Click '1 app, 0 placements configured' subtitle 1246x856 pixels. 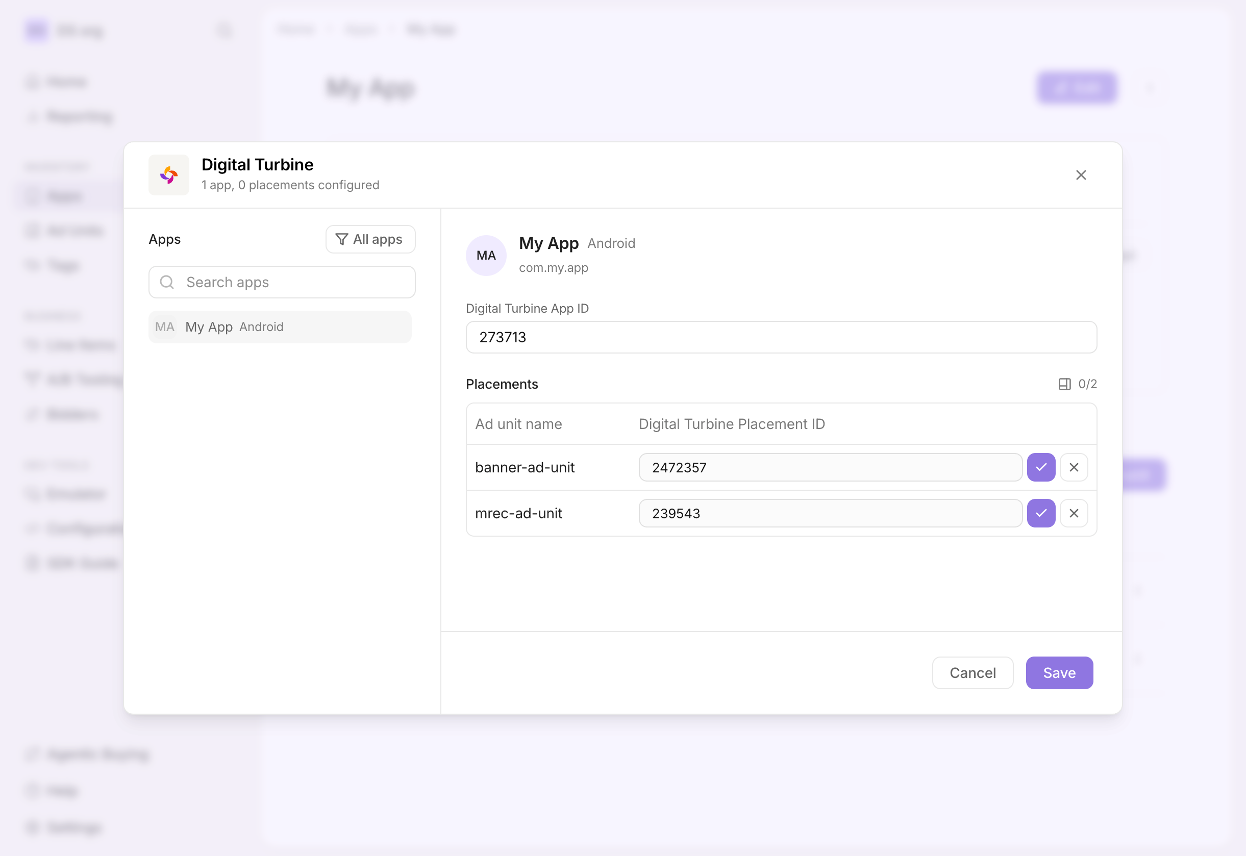290,185
